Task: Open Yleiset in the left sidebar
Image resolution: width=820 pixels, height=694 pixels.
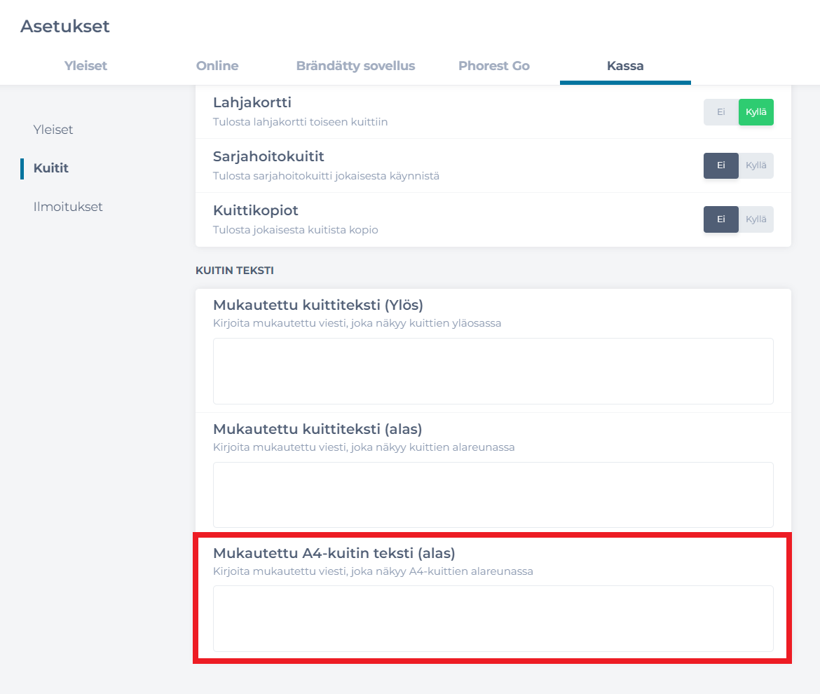Action: [53, 130]
